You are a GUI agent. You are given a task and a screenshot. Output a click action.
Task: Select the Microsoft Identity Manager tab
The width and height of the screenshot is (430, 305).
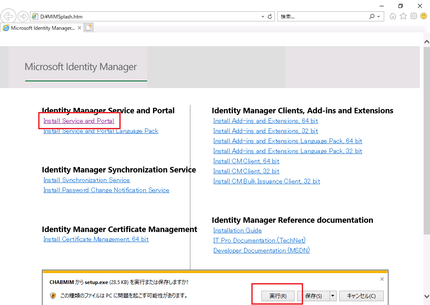click(x=42, y=28)
